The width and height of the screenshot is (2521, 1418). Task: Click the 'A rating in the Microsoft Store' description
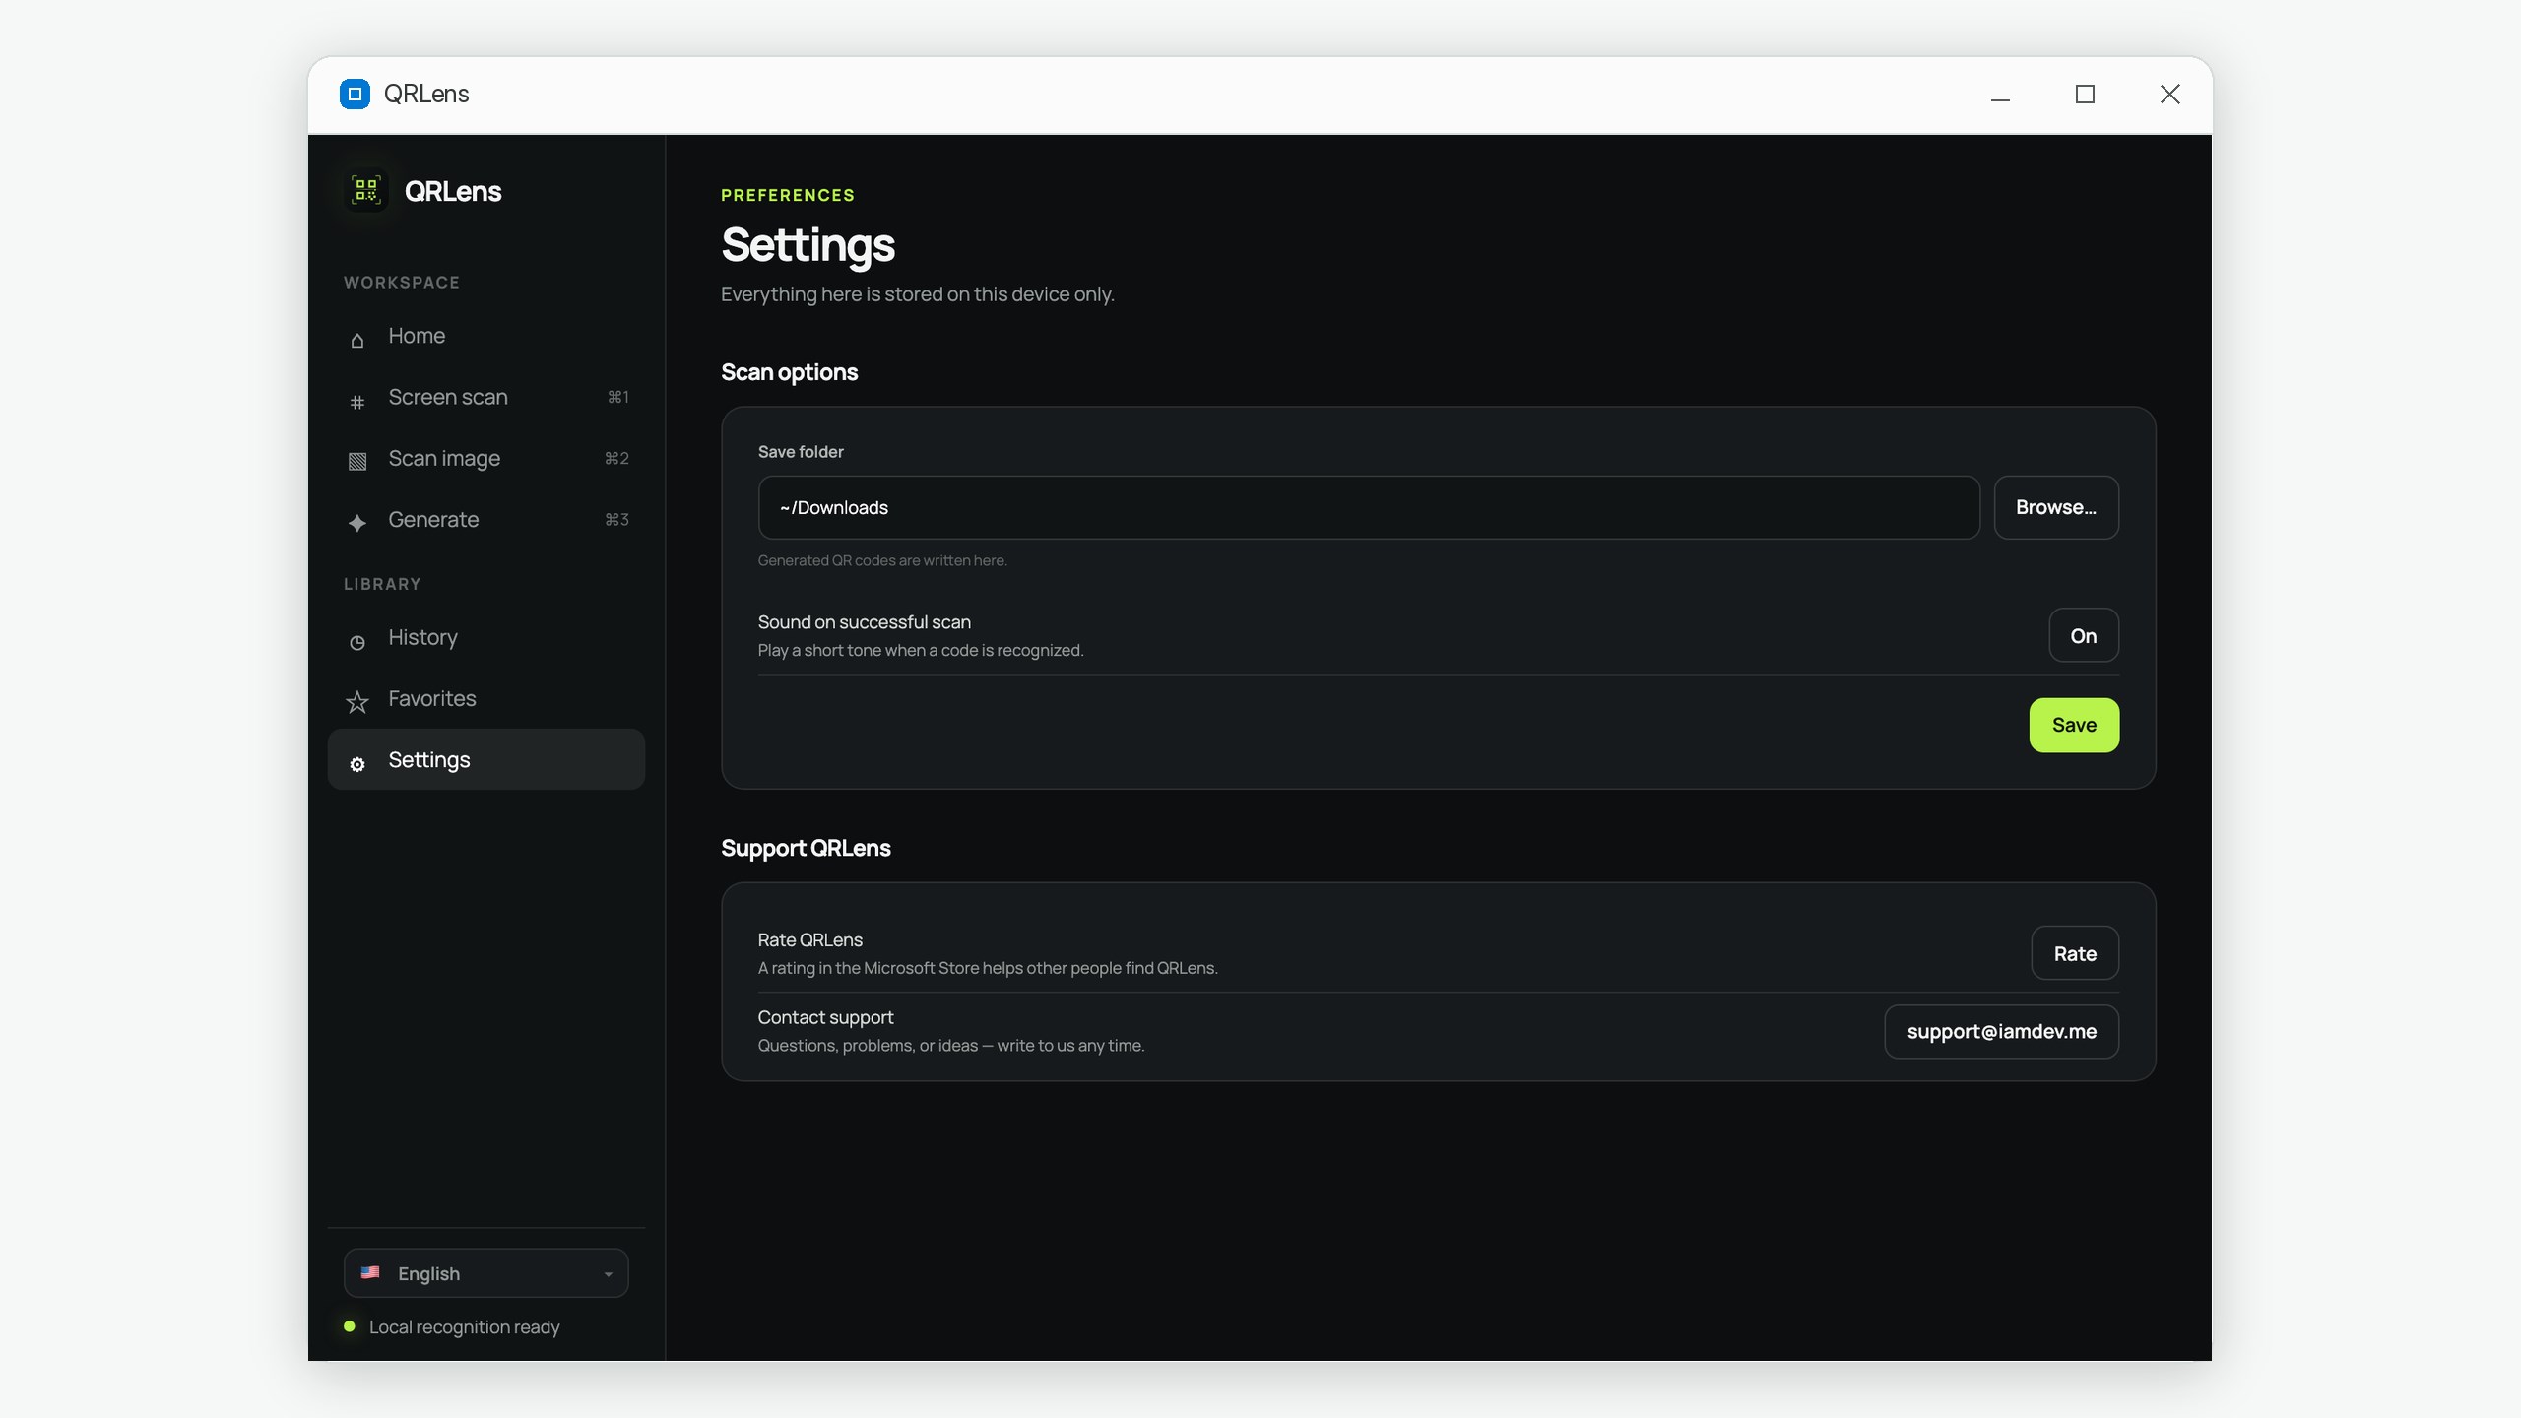pos(988,968)
